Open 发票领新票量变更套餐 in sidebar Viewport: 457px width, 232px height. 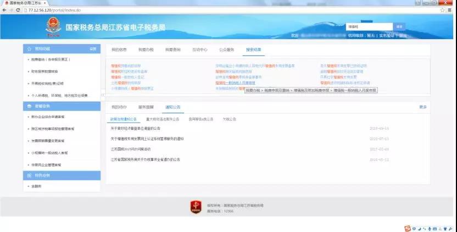point(48,141)
